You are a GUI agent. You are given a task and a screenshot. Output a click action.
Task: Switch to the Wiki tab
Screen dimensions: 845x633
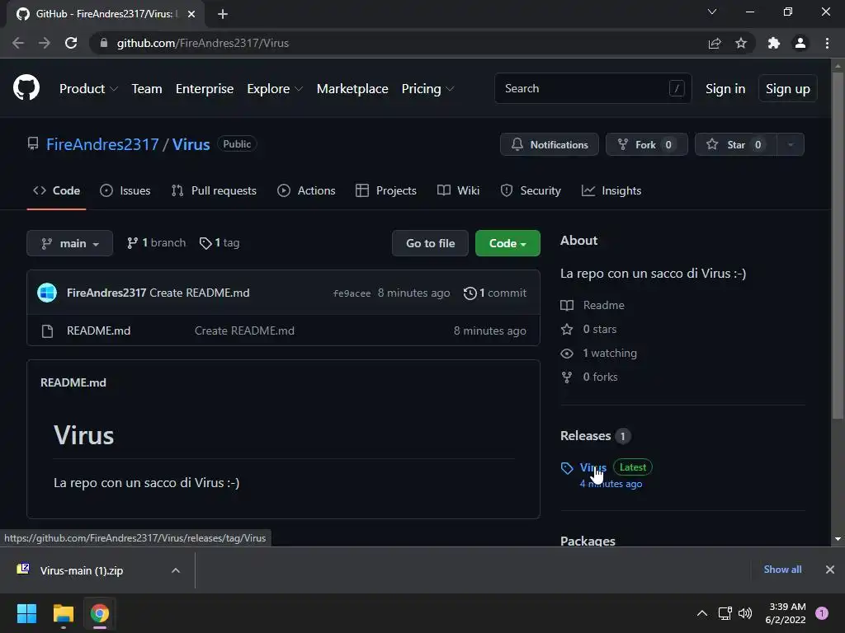tap(458, 190)
